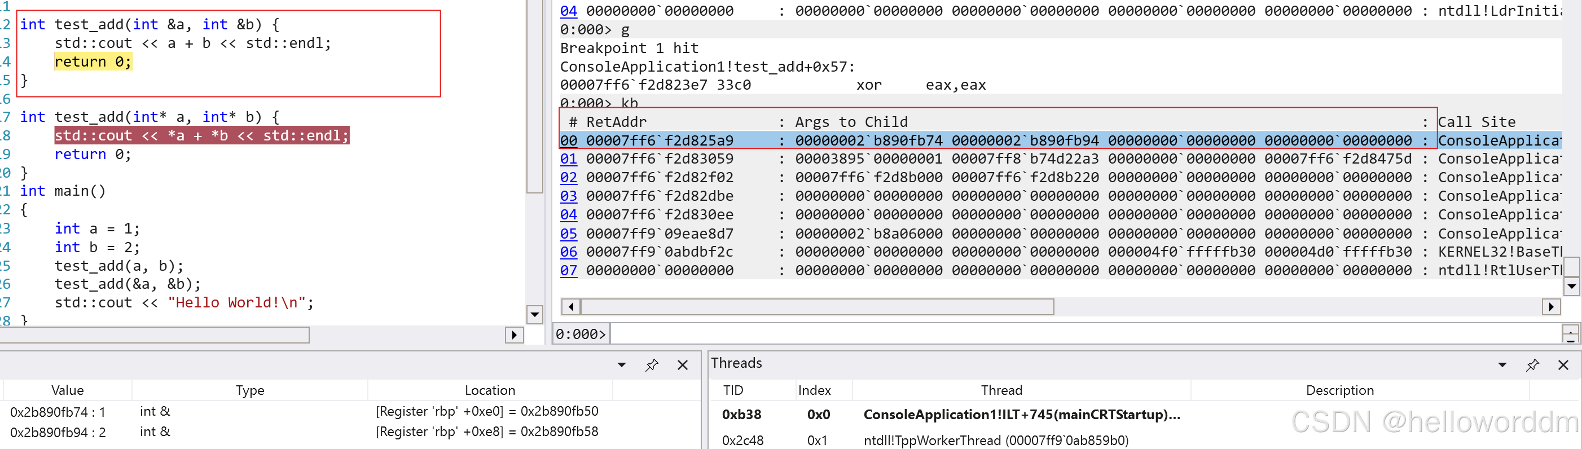This screenshot has width=1582, height=449.
Task: Click the Location column header
Action: [490, 390]
